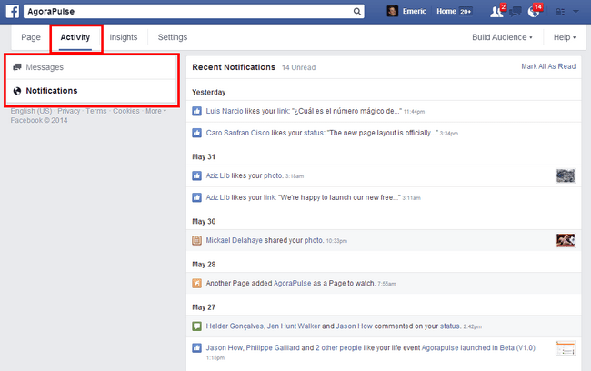
Task: Click Mark All As Read link
Action: point(547,66)
